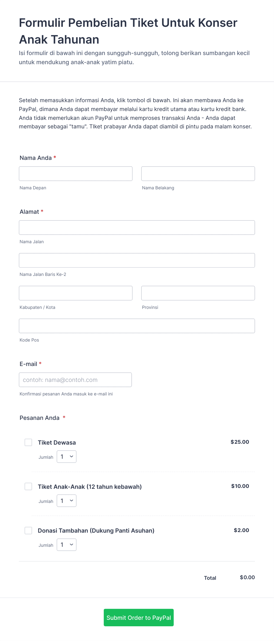Open Jumlah dropdown for Tiket Dewasa
Viewport: 274px width, 641px height.
67,457
